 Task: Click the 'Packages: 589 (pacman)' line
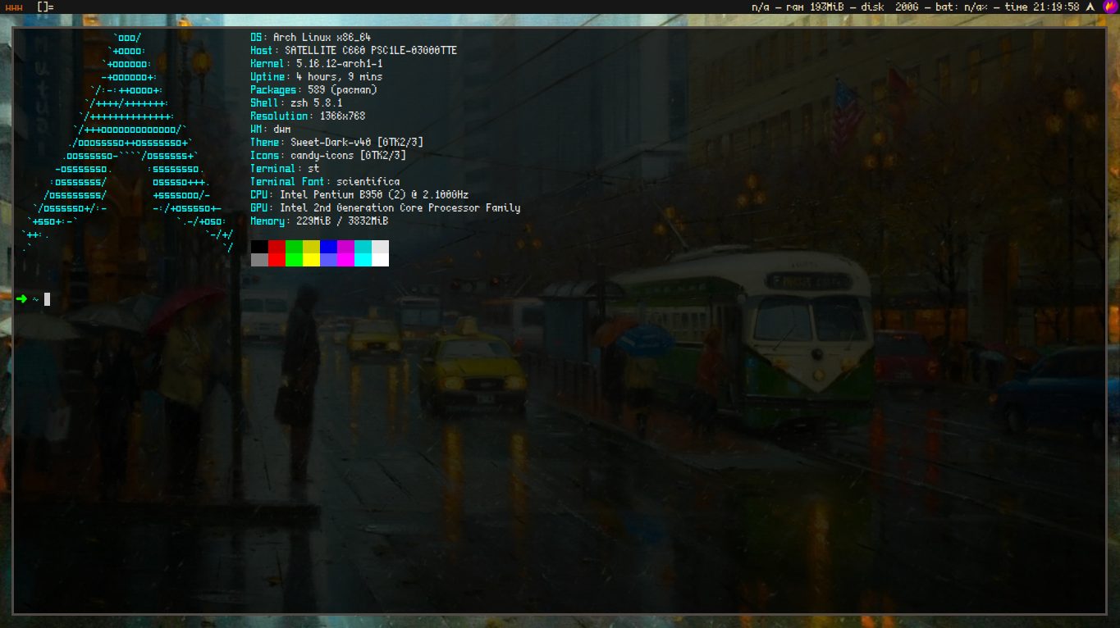pos(314,90)
